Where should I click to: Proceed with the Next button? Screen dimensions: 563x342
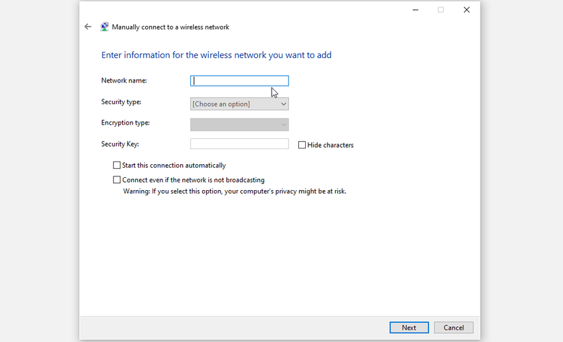click(409, 327)
